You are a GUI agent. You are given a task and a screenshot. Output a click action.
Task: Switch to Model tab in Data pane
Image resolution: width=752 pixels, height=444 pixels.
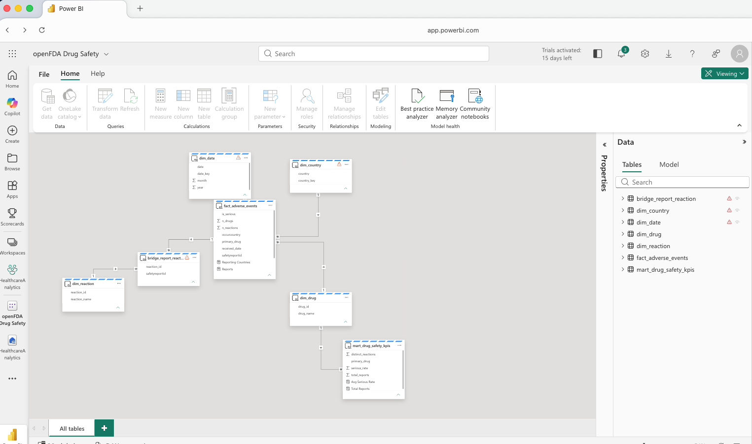point(669,164)
